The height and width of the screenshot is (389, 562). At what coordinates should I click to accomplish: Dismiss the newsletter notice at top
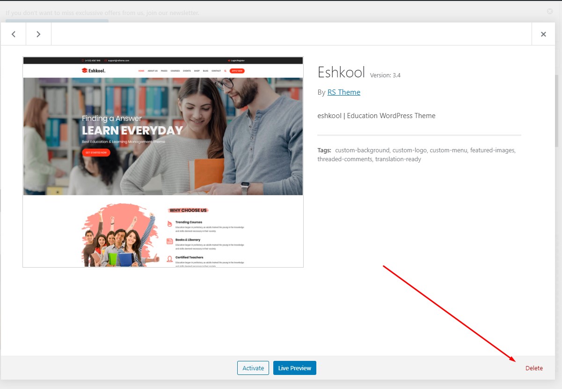tap(550, 11)
